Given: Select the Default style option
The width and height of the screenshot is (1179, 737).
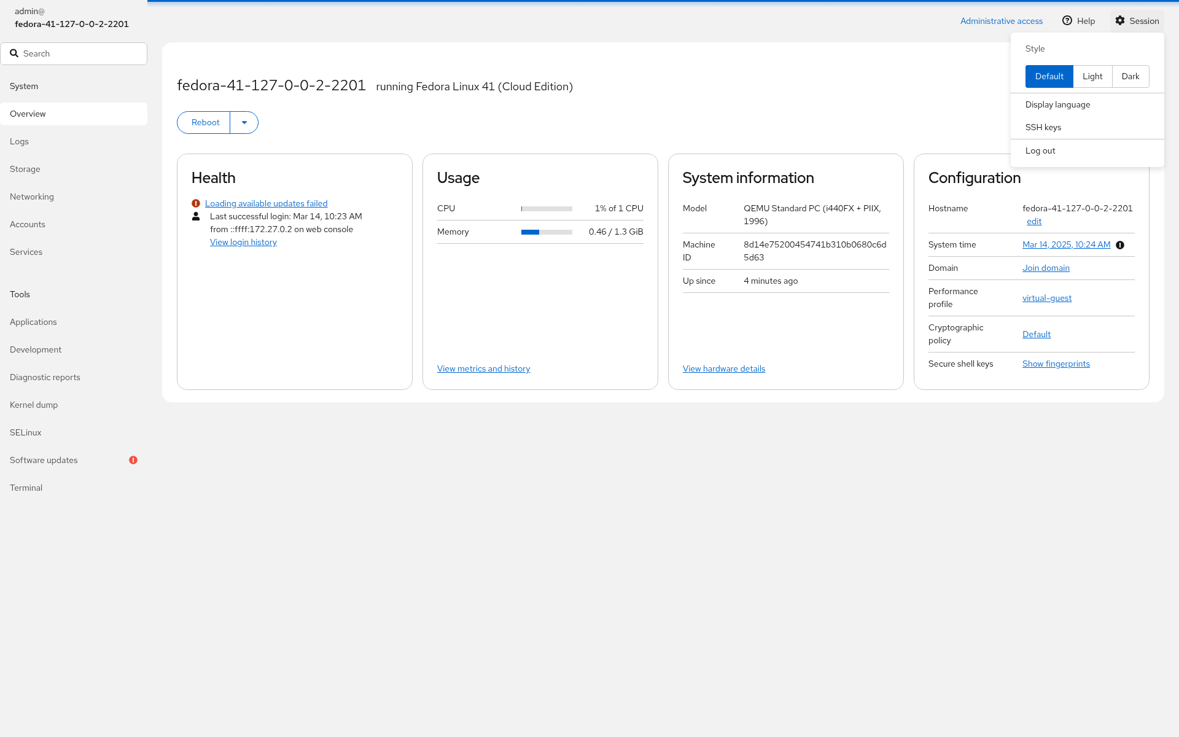Looking at the screenshot, I should pos(1049,76).
